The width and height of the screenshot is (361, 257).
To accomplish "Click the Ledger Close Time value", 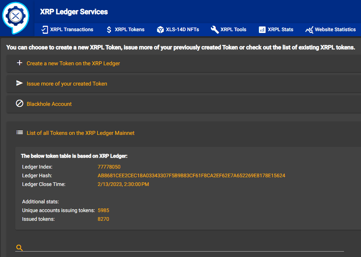I will coord(123,185).
